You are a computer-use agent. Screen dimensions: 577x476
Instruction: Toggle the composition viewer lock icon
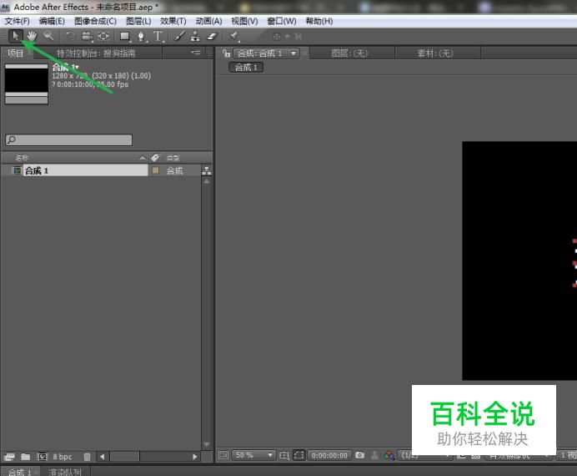pos(226,53)
